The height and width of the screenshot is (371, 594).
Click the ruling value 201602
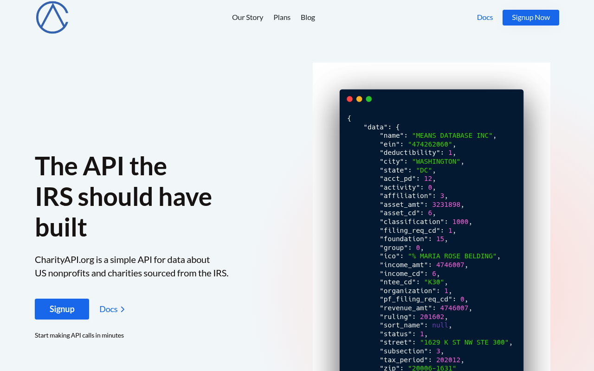(432, 317)
